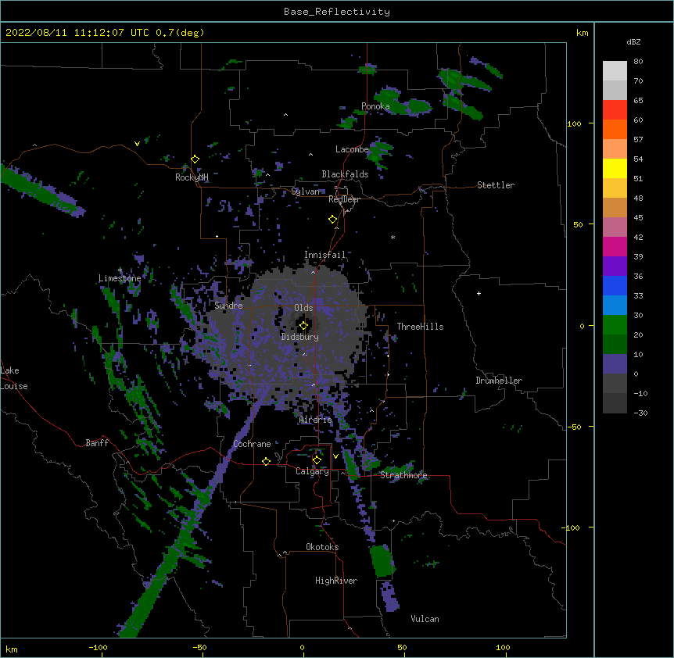Select the radar site diamond between Olds and Didsbury
This screenshot has width=674, height=658.
(303, 326)
